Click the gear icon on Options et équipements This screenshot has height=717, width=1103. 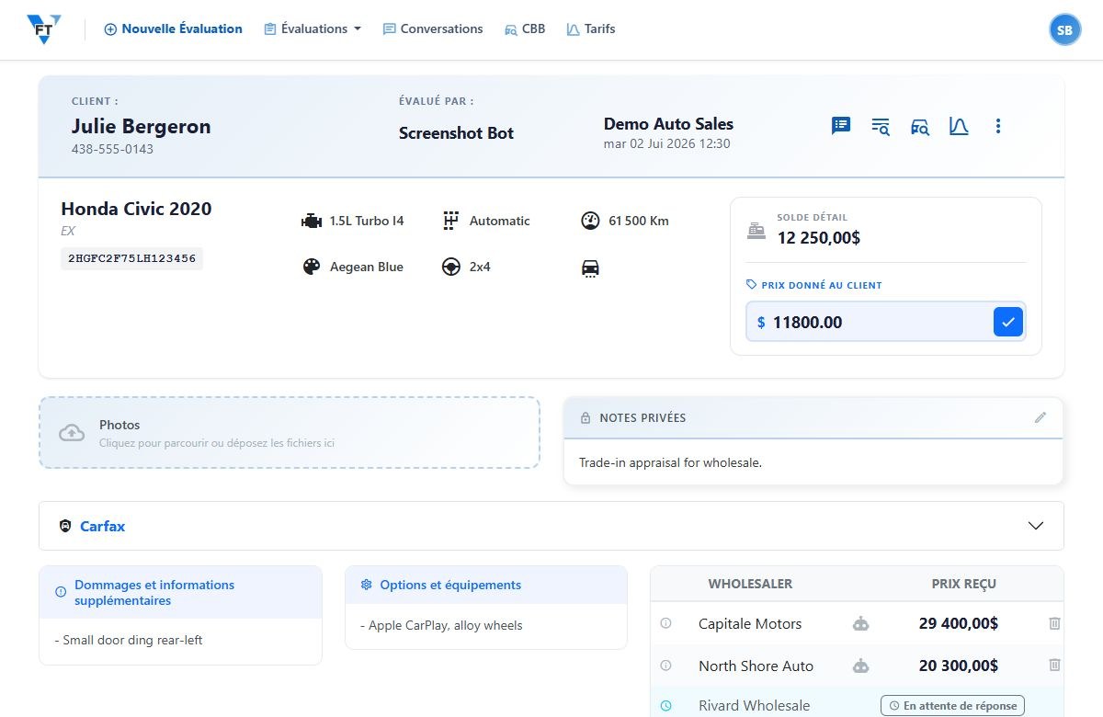pyautogui.click(x=366, y=585)
